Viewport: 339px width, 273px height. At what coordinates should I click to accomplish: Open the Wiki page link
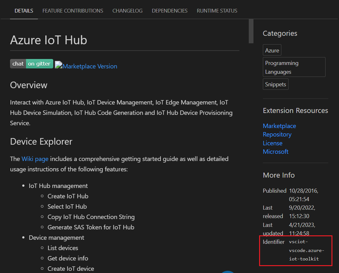click(35, 159)
